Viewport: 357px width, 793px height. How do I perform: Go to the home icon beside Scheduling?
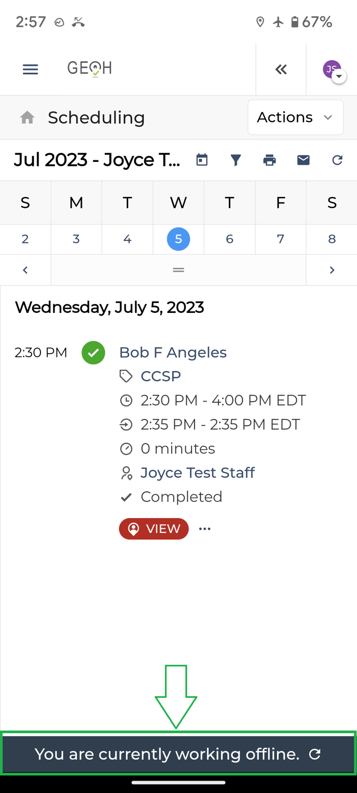tap(28, 118)
